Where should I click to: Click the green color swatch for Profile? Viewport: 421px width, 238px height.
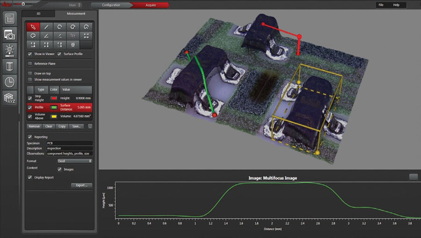54,107
